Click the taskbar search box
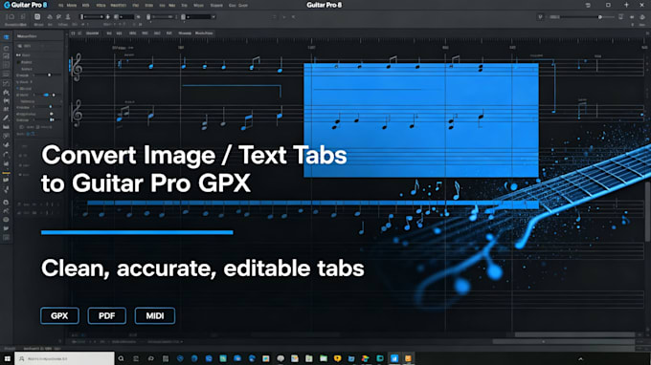 (x=64, y=358)
